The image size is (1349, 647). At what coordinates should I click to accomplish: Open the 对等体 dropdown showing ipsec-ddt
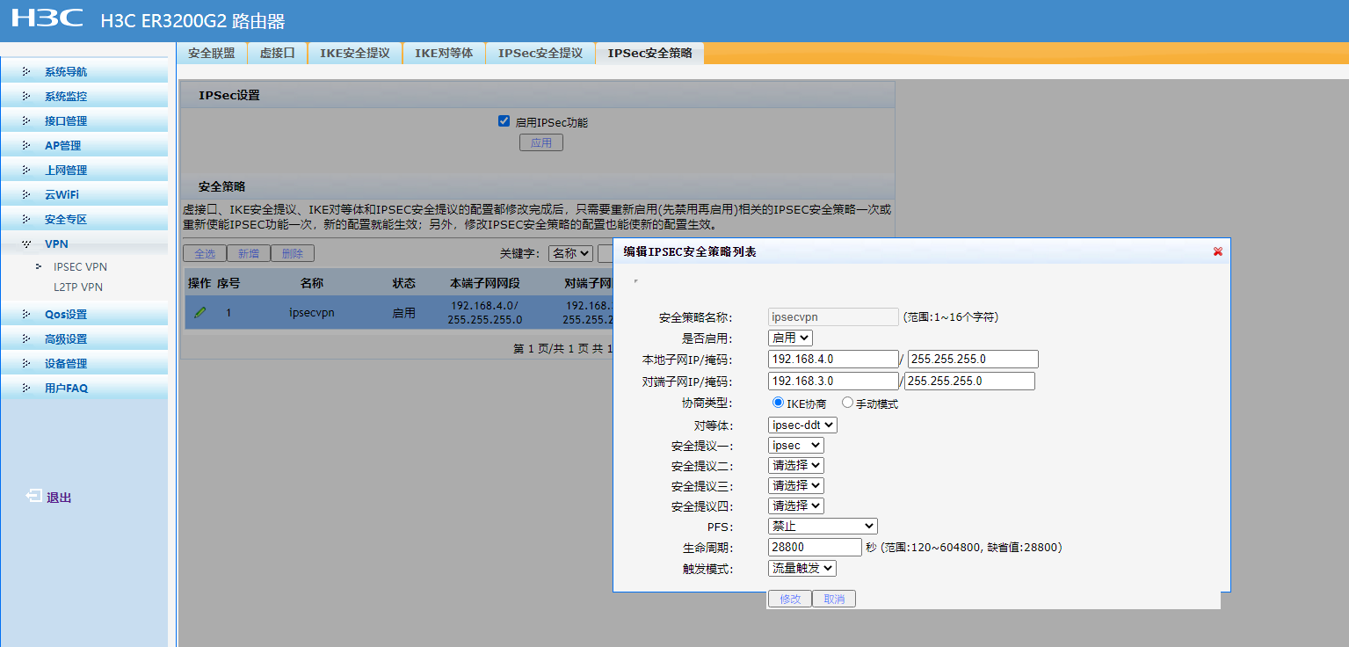[x=802, y=425]
